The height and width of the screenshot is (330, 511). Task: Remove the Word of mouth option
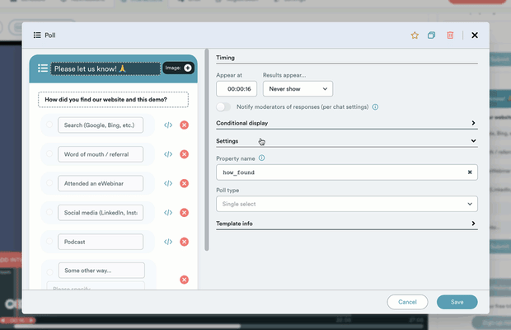point(185,154)
